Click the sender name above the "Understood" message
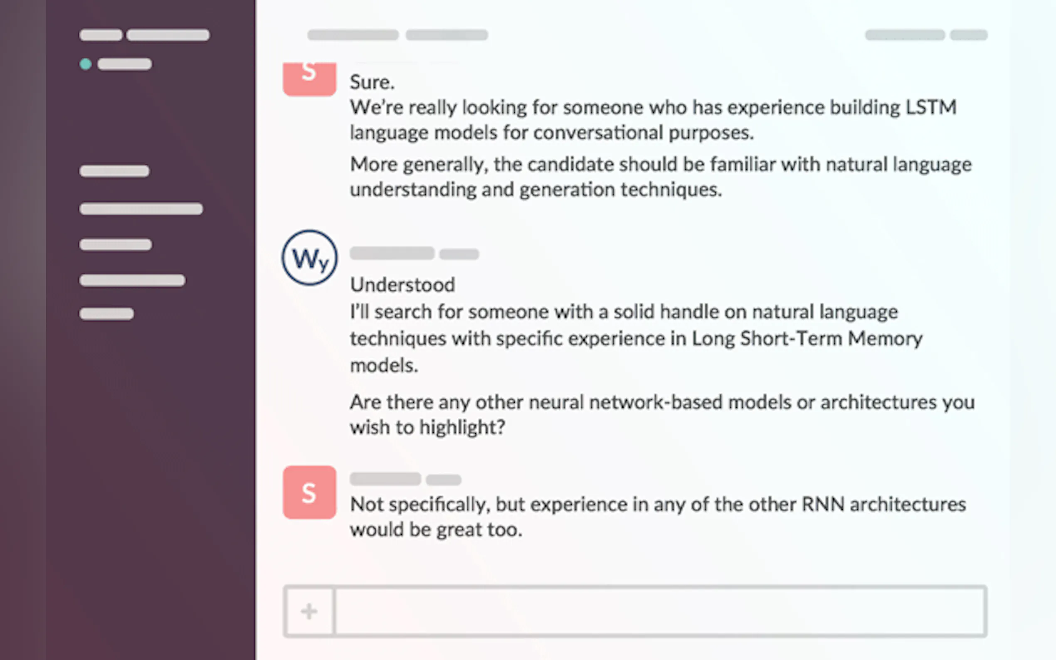1056x660 pixels. pos(392,253)
